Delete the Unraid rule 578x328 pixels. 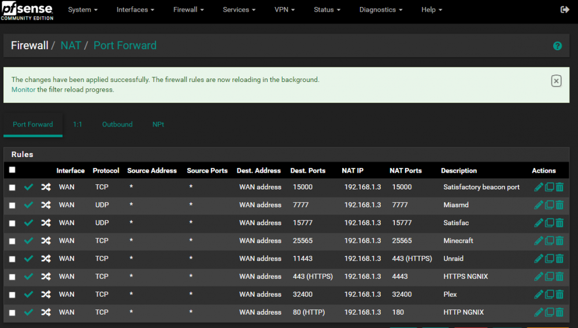click(x=560, y=259)
